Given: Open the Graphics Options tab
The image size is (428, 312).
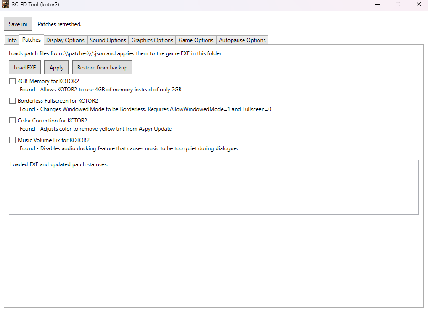Looking at the screenshot, I should coord(152,40).
